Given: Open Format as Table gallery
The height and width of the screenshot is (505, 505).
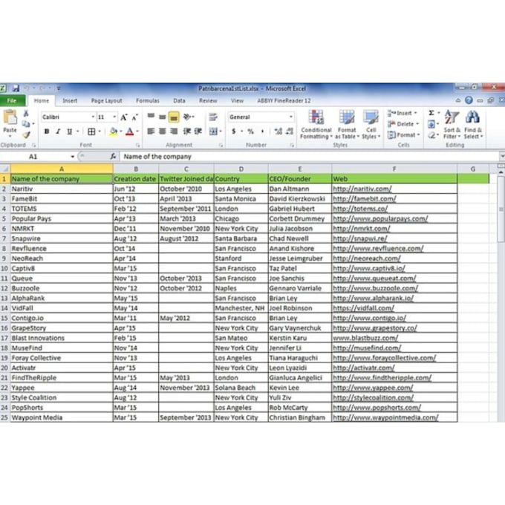Looking at the screenshot, I should coord(347,124).
